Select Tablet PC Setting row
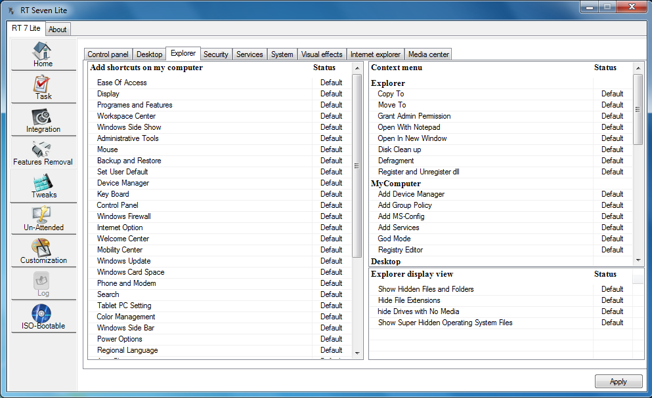Image resolution: width=652 pixels, height=398 pixels. coord(220,306)
